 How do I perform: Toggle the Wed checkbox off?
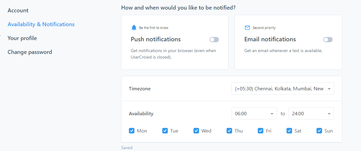196,131
